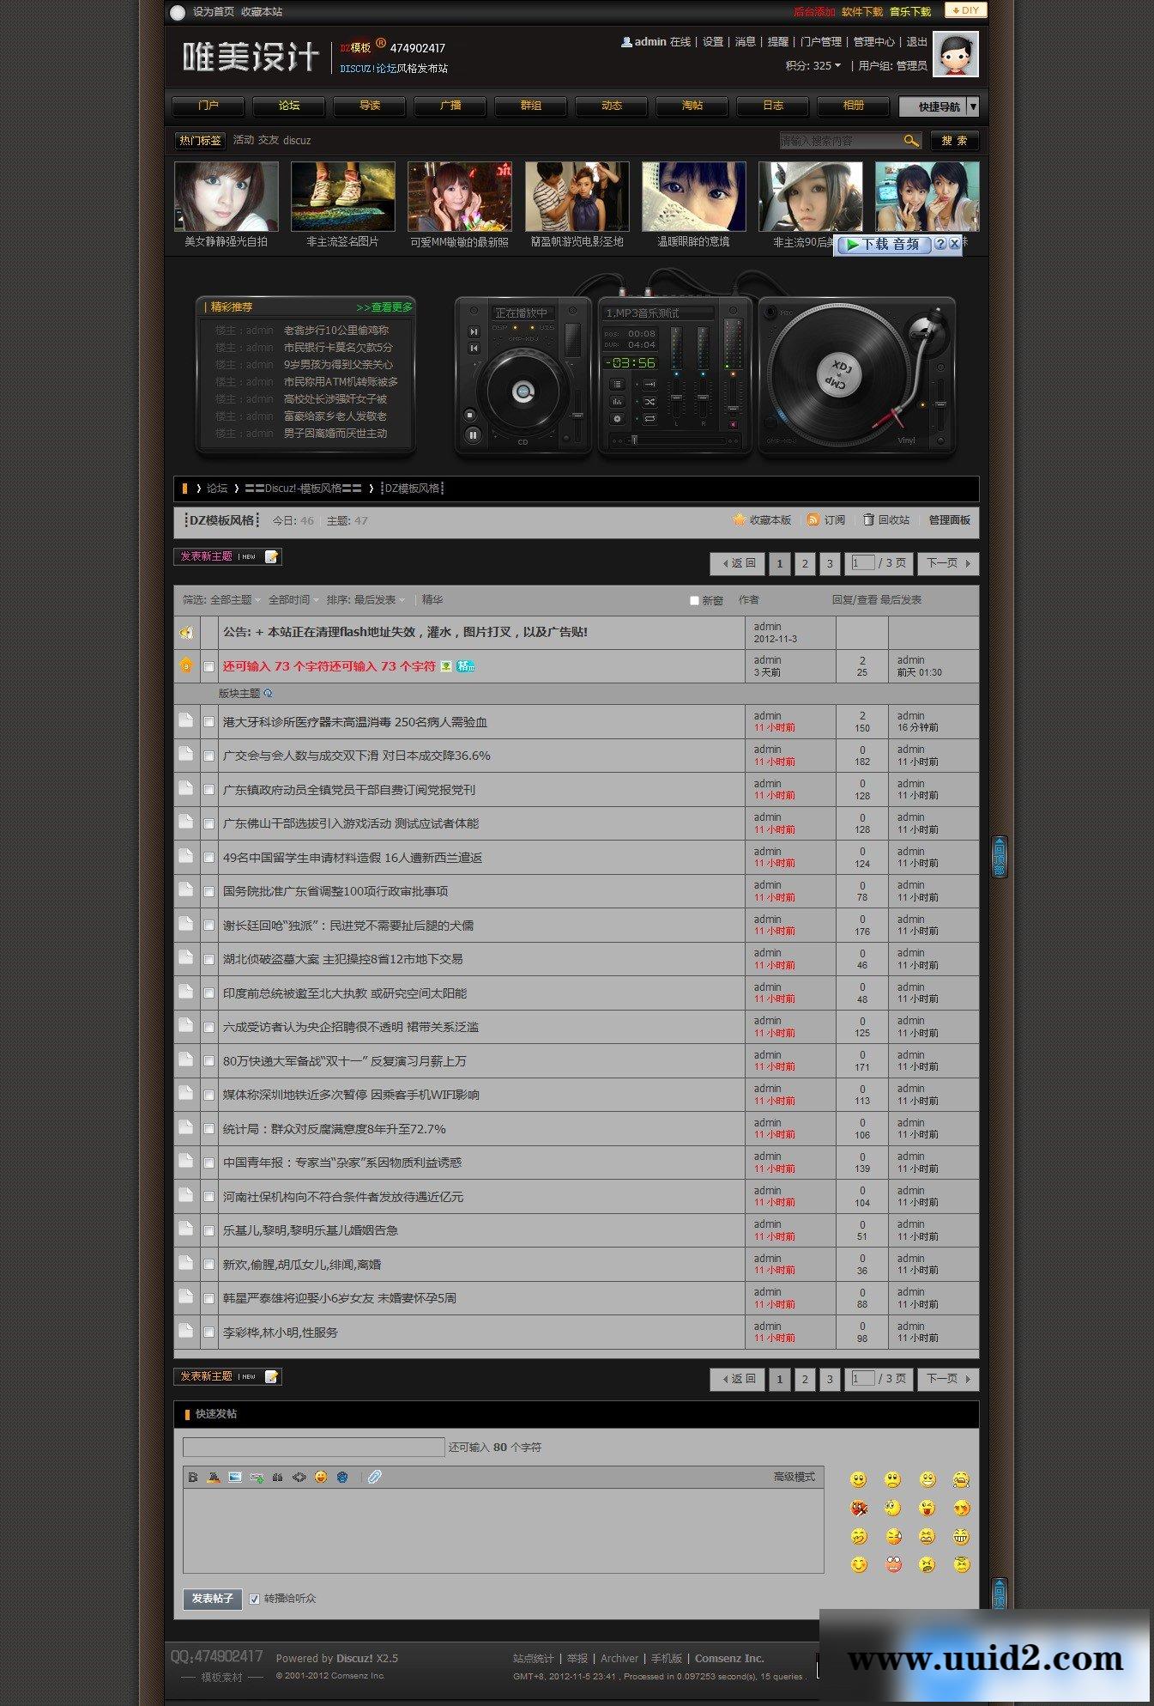The height and width of the screenshot is (1706, 1154).
Task: Open the 全部主题 filter dropdown
Action: [x=235, y=600]
